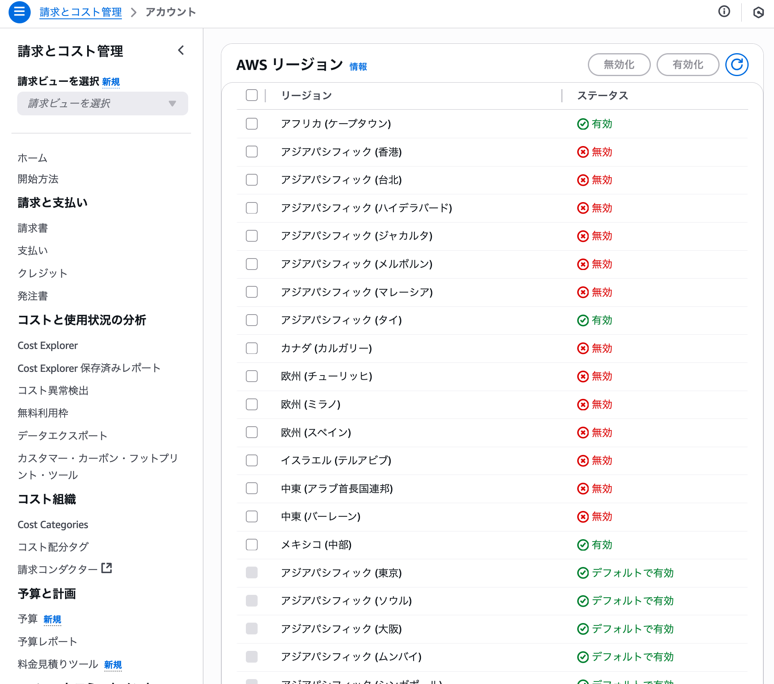Open Cost Categories page
774x684 pixels.
tap(53, 524)
